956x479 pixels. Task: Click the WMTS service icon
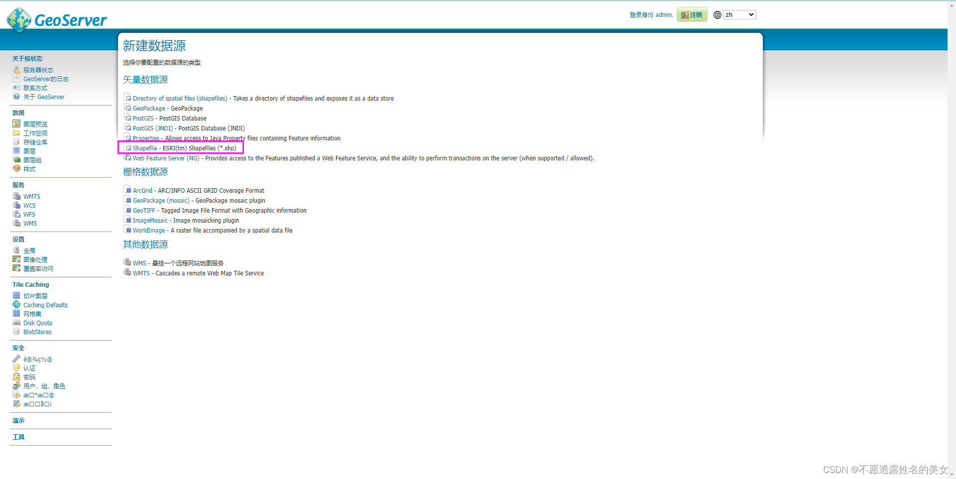pyautogui.click(x=16, y=196)
